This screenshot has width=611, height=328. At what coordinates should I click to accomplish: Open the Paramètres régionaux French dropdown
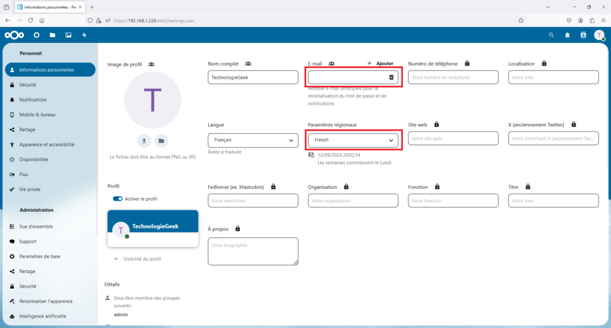(353, 140)
